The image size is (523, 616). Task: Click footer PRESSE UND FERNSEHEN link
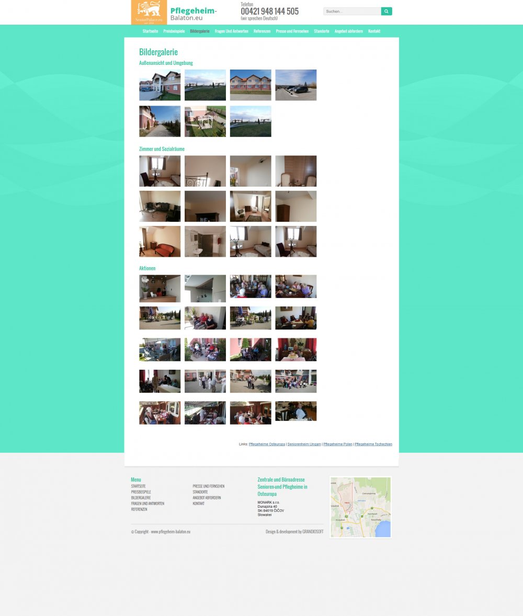209,486
